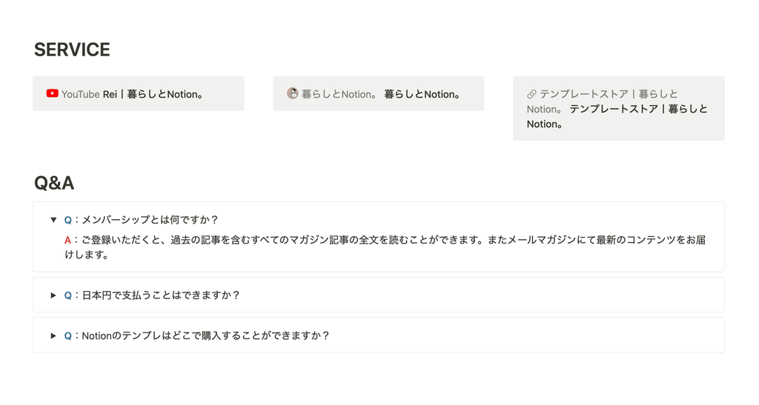
Task: Select the SERVICE heading
Action: pyautogui.click(x=72, y=50)
